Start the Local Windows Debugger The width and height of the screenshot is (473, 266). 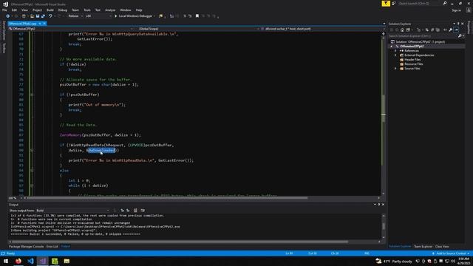click(135, 16)
